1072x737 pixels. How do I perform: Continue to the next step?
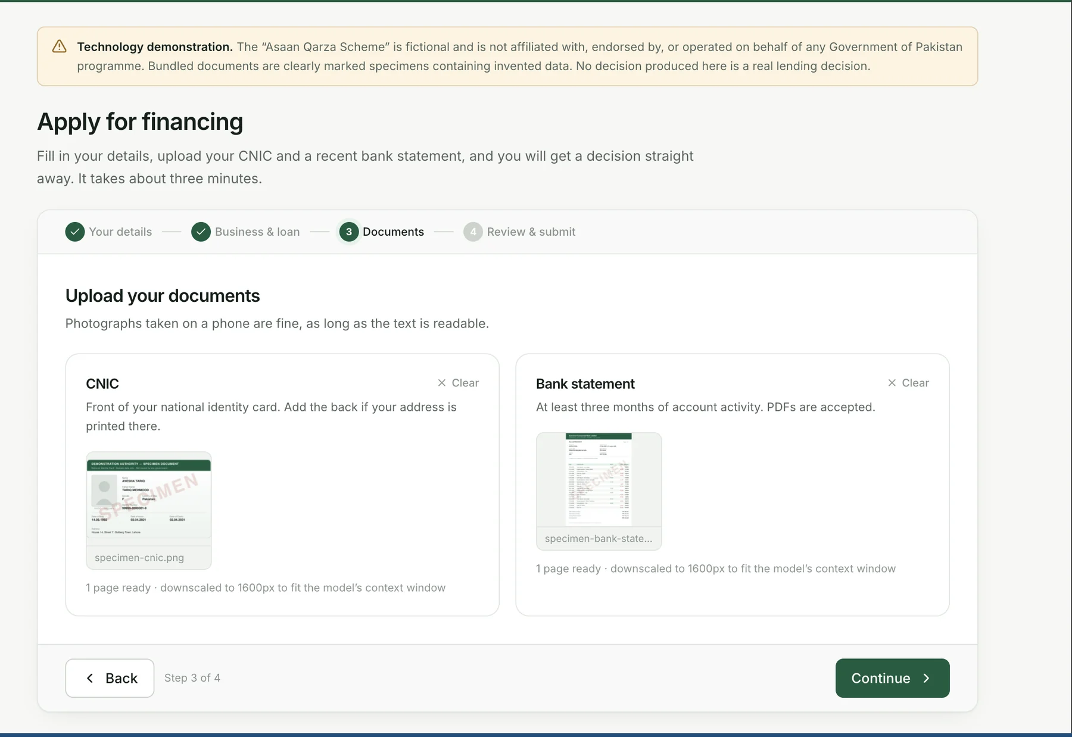click(x=892, y=678)
